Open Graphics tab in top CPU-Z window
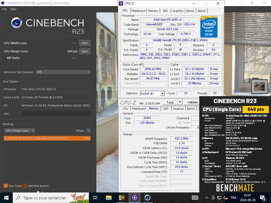271x203 pixels. coord(178,11)
